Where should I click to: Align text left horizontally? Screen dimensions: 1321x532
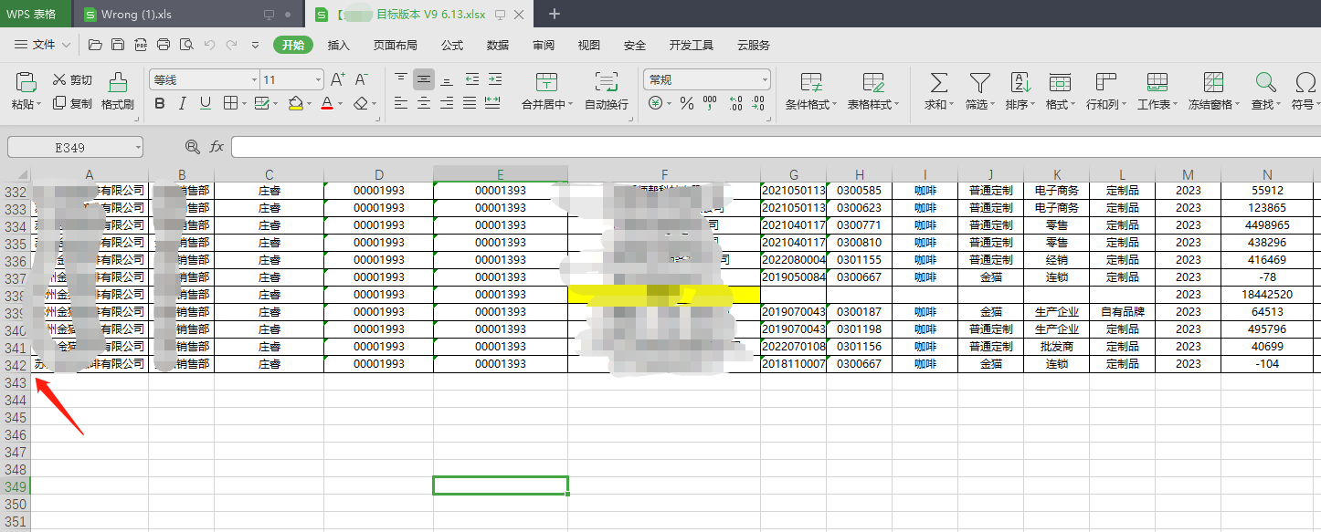point(401,103)
